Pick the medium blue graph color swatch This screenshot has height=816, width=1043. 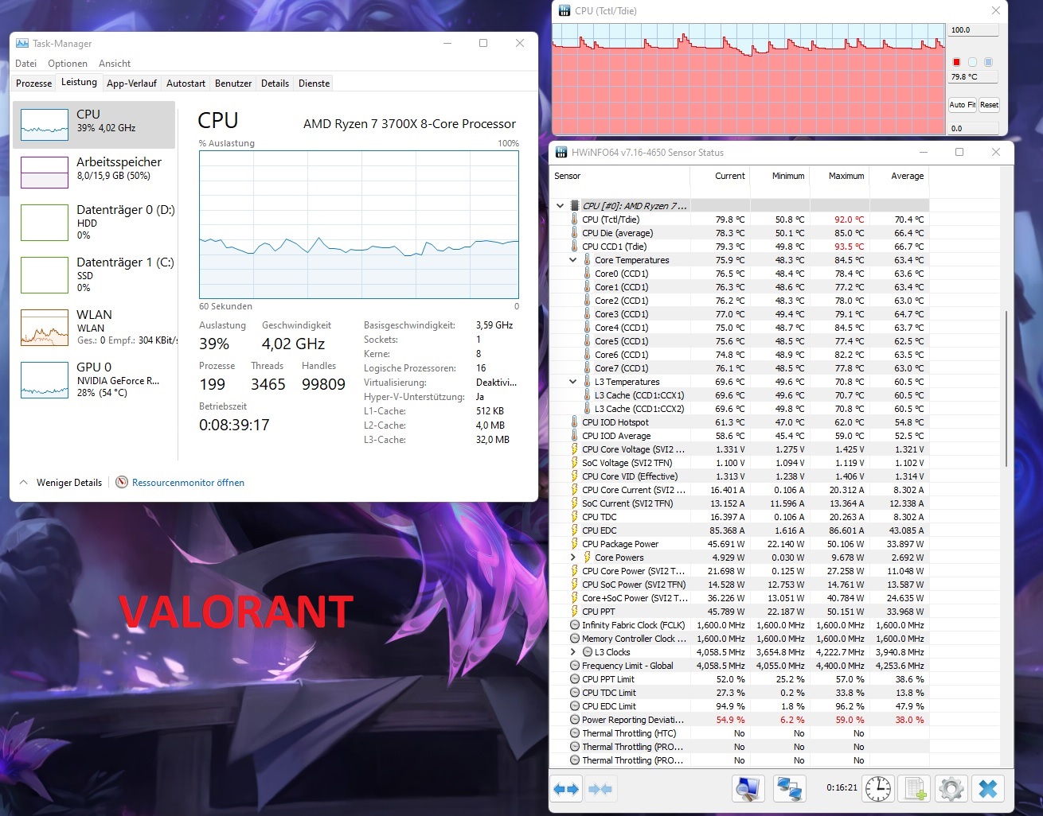[x=988, y=62]
